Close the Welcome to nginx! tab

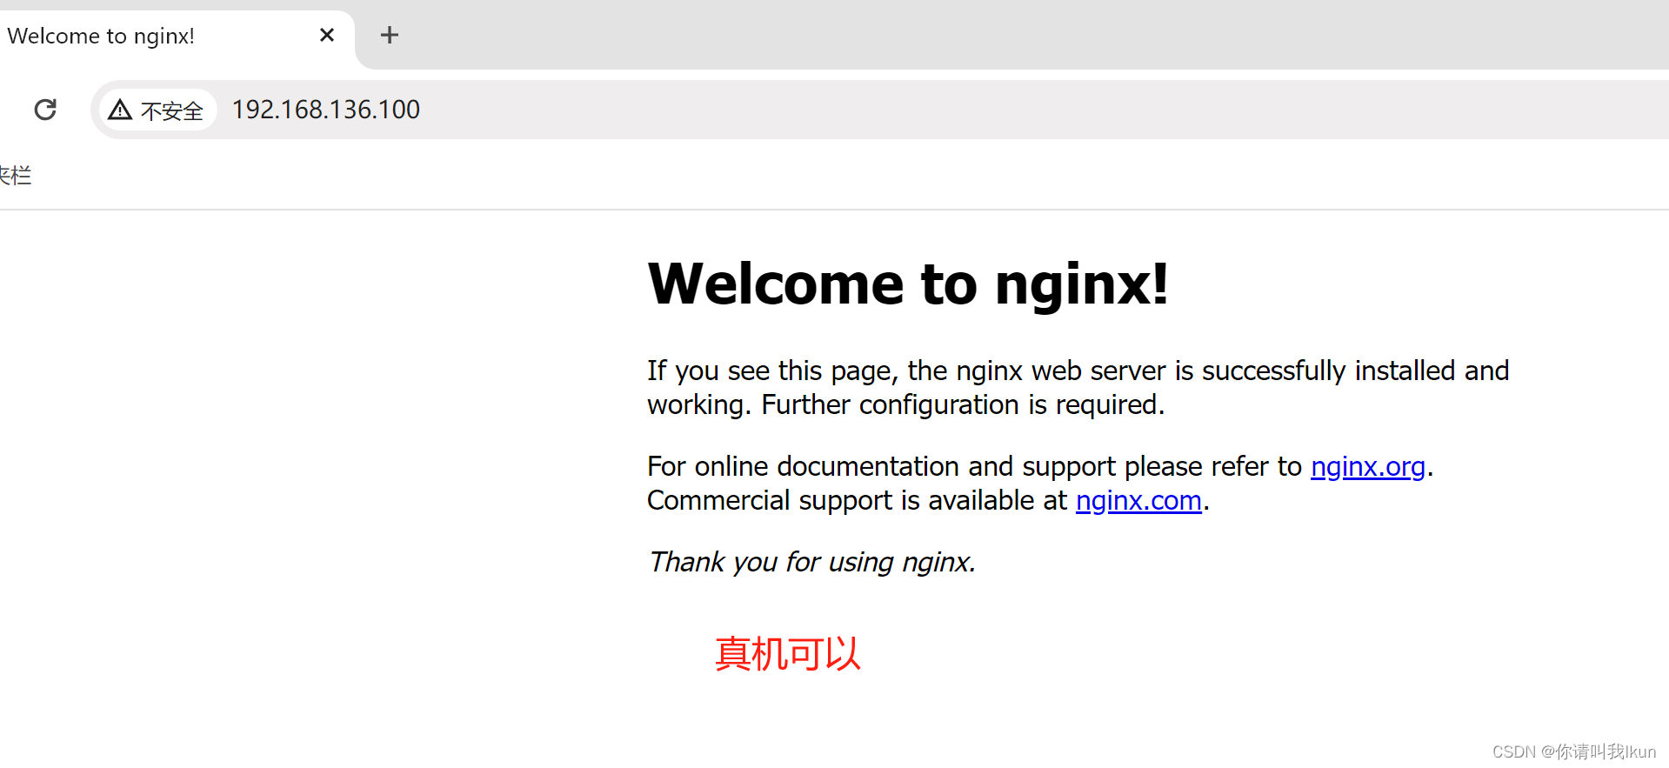[x=327, y=35]
